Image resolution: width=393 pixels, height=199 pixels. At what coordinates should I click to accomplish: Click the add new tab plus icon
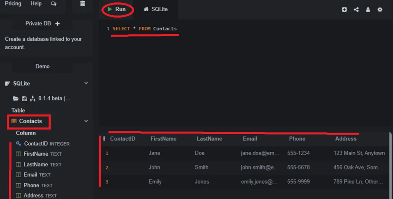tap(344, 10)
